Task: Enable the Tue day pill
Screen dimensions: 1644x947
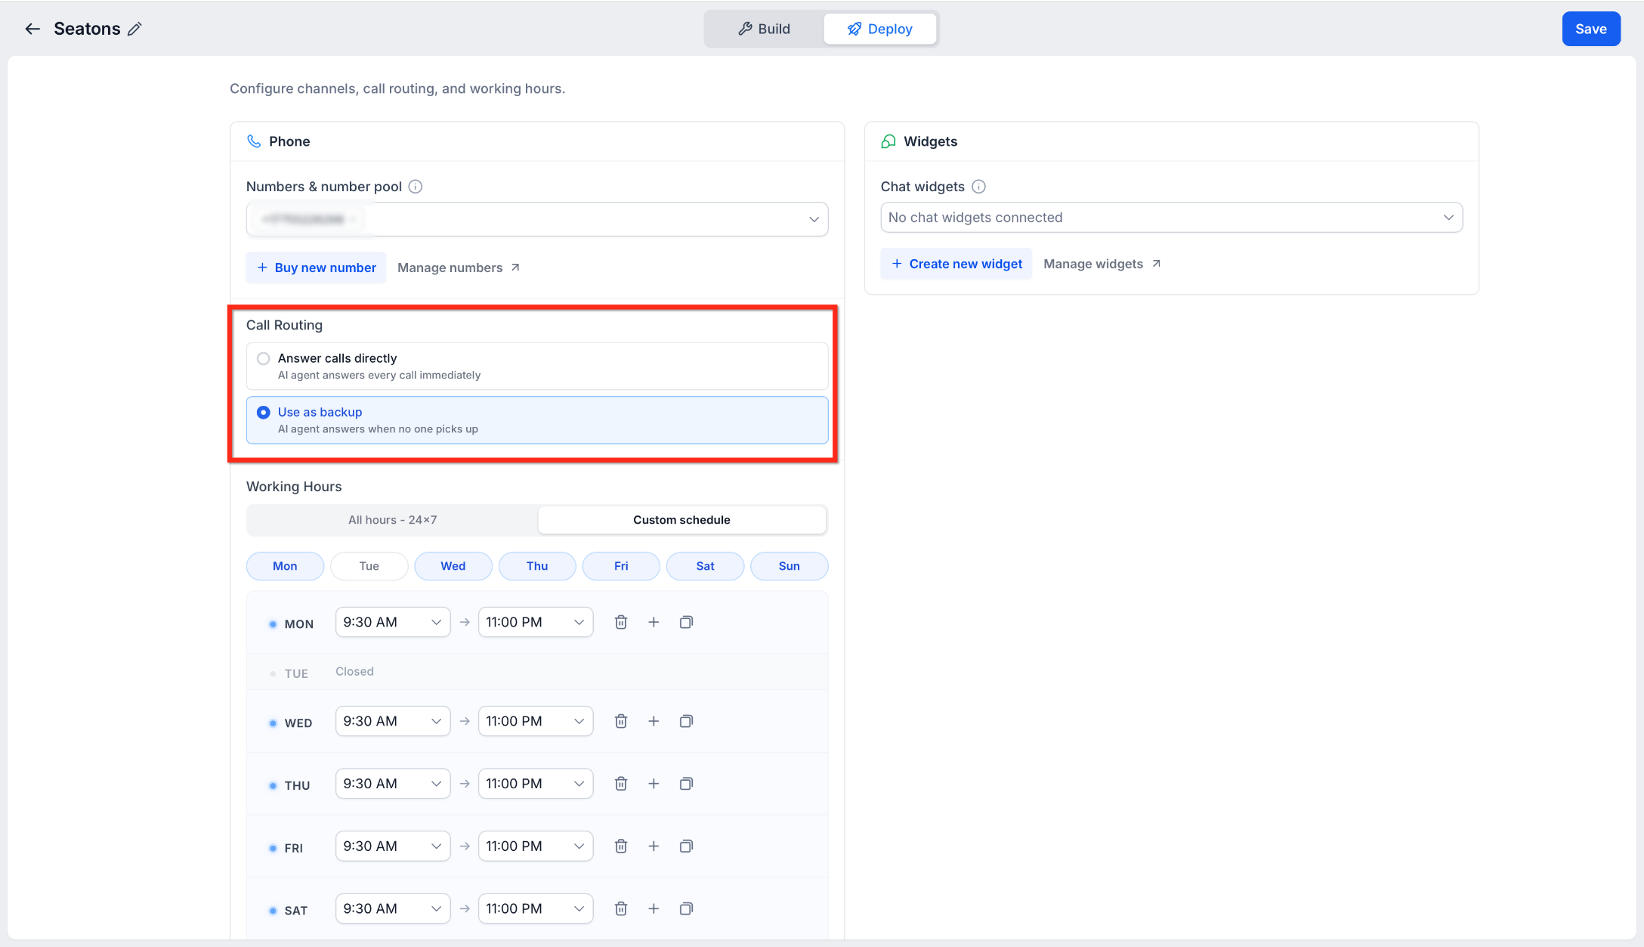Action: [x=369, y=566]
